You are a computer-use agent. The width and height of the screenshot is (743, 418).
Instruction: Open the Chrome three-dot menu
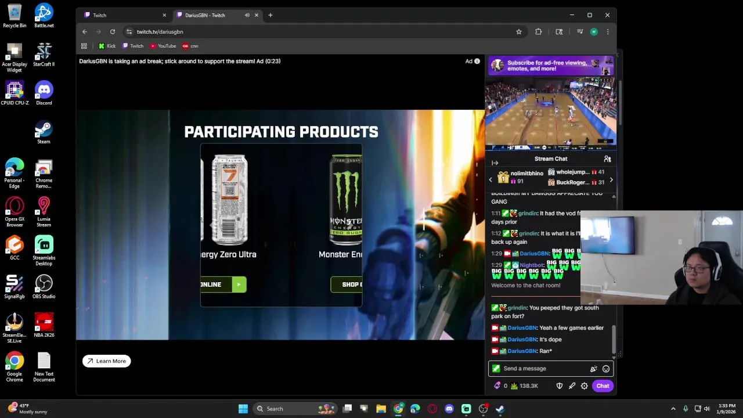tap(608, 32)
